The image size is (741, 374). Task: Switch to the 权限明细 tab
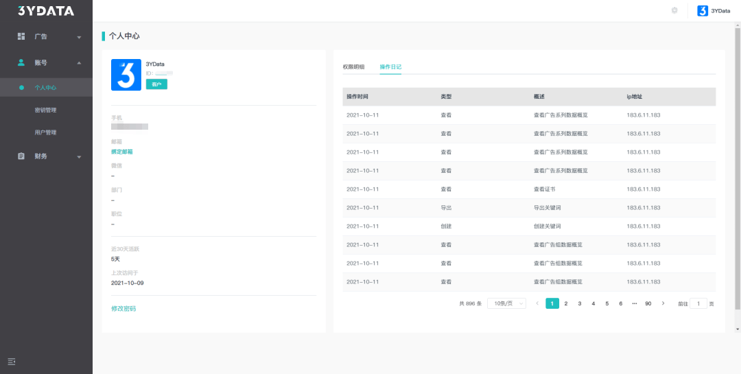[353, 67]
